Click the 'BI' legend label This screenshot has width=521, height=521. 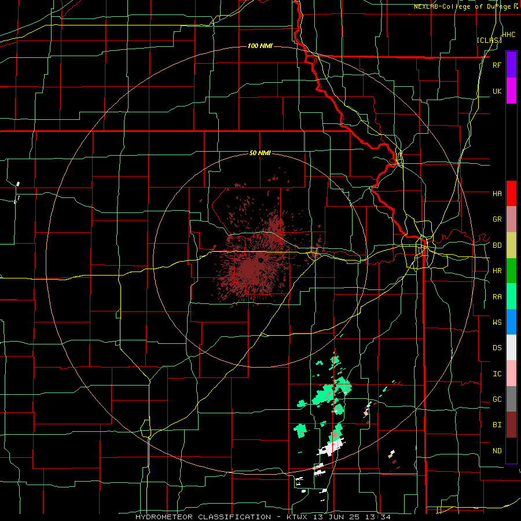tap(497, 425)
